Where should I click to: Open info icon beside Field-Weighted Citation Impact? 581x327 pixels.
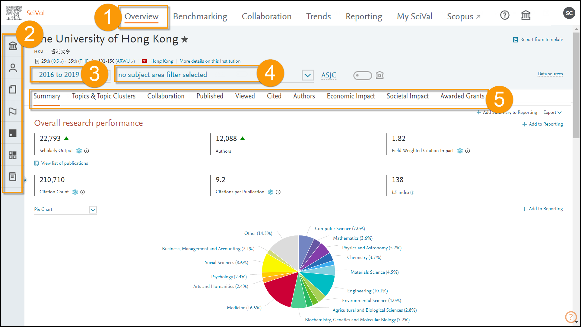pos(468,151)
